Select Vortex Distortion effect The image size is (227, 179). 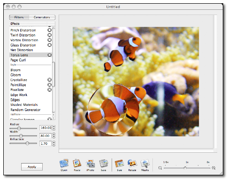(x=24, y=40)
